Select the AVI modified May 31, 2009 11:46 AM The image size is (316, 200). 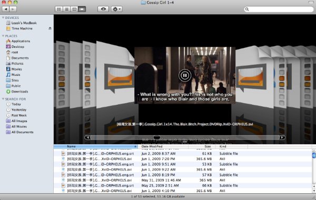coord(183,180)
